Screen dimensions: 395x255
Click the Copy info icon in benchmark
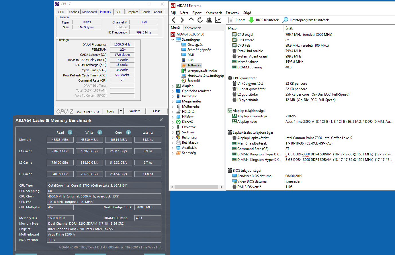(128, 132)
